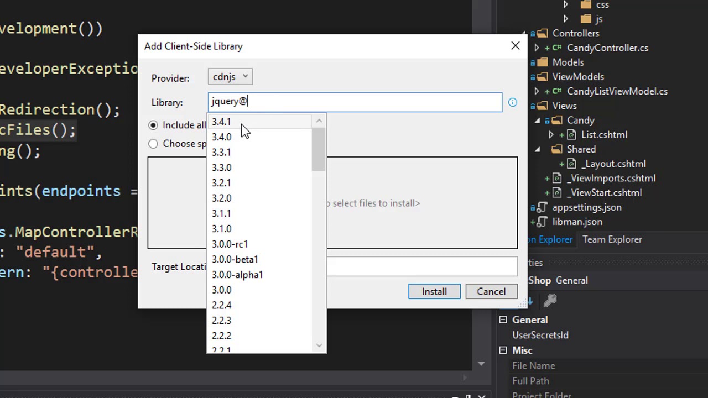Click the css folder icon
Viewport: 708px width, 398px height.
pos(586,4)
